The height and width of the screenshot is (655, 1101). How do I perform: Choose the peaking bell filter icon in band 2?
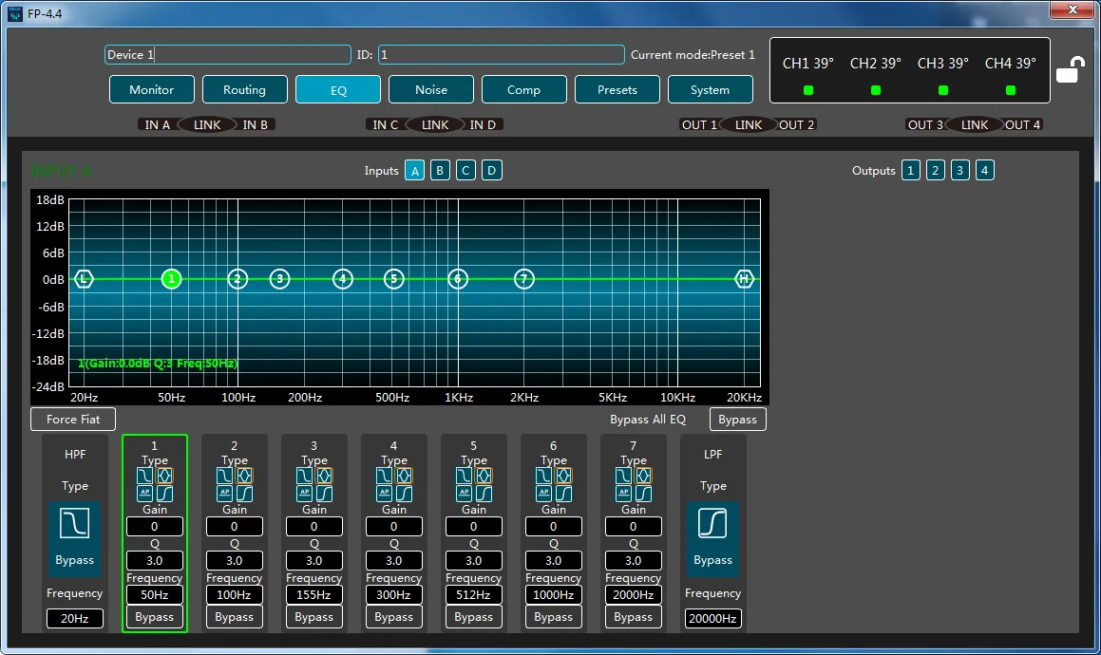click(245, 475)
